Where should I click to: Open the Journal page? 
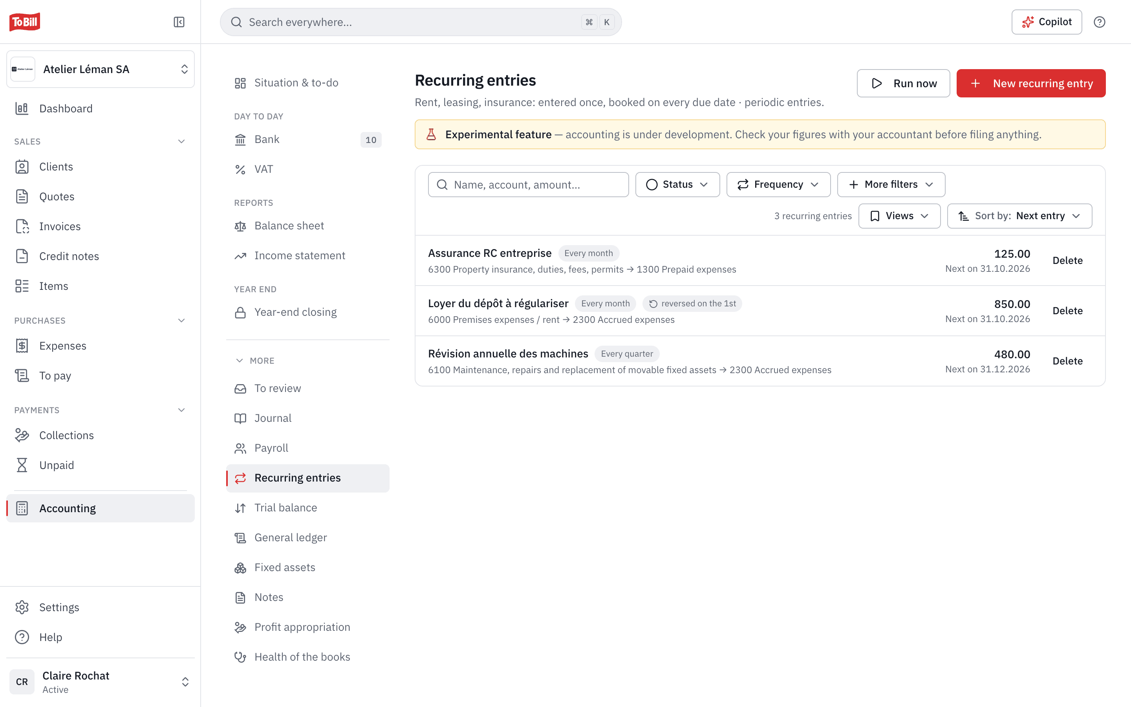307,418
